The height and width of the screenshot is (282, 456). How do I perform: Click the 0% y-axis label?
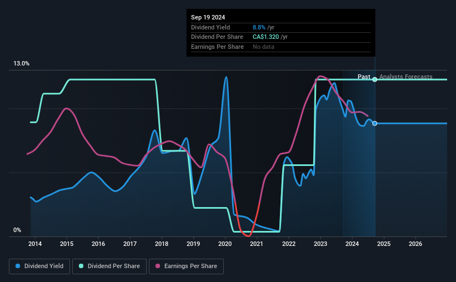(x=17, y=230)
